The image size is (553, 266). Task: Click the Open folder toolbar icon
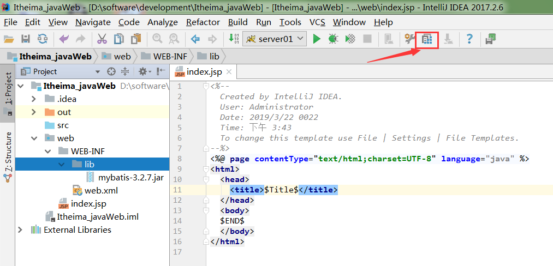pyautogui.click(x=9, y=39)
